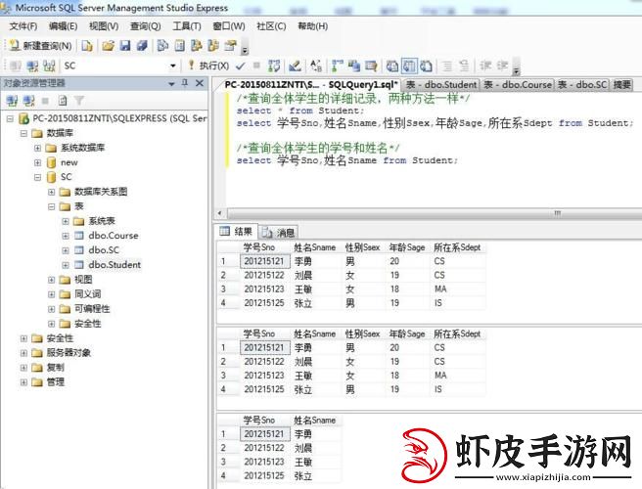The width and height of the screenshot is (642, 489).
Task: Select Results to Grid output mode
Action: coord(409,66)
